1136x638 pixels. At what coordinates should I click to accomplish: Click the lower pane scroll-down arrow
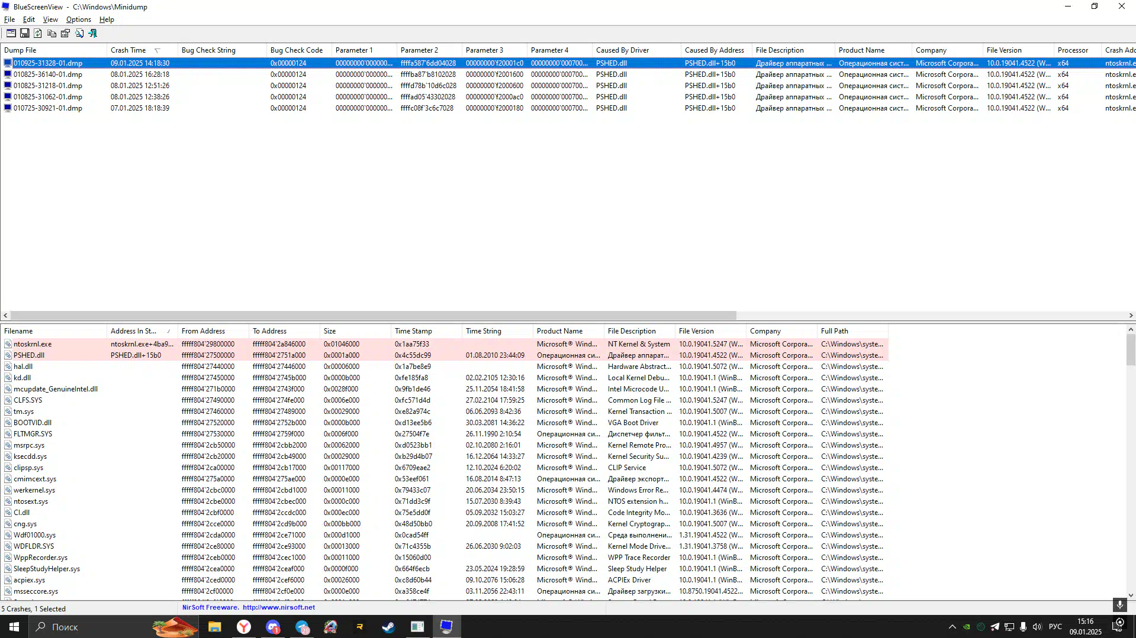(1131, 595)
